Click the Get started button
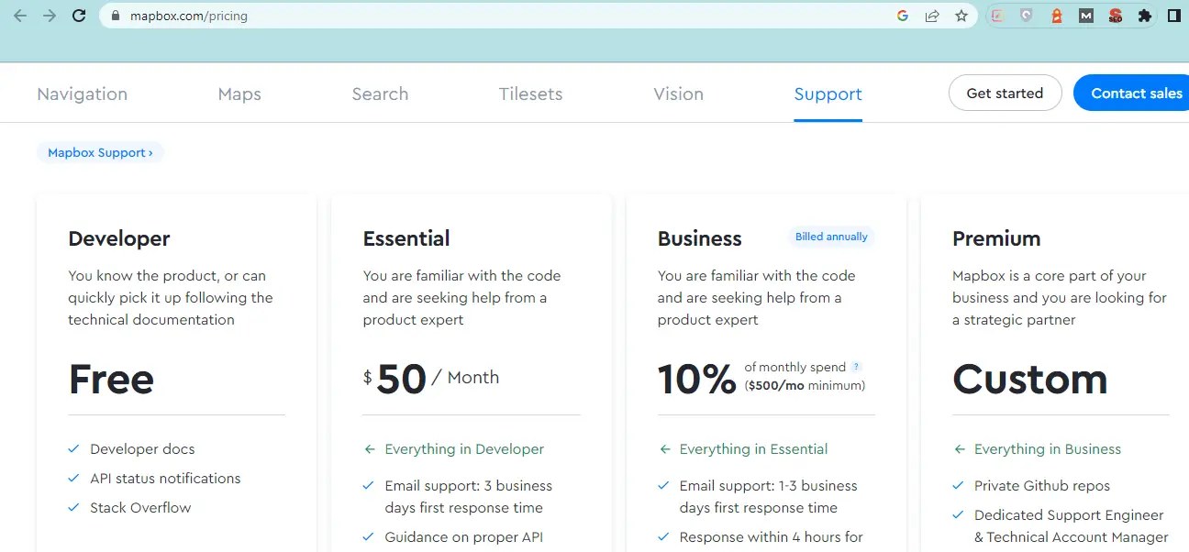 [1005, 93]
